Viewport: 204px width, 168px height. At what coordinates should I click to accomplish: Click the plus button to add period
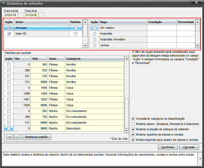click(10, 137)
